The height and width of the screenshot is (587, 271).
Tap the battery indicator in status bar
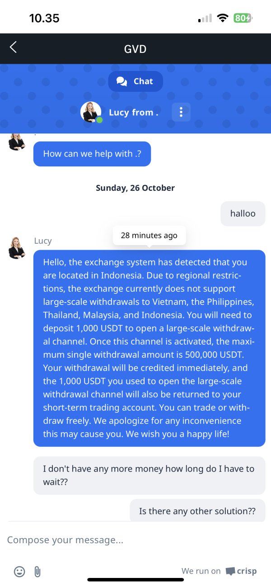pos(243,18)
